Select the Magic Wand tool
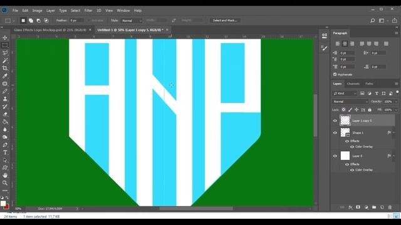 point(5,61)
